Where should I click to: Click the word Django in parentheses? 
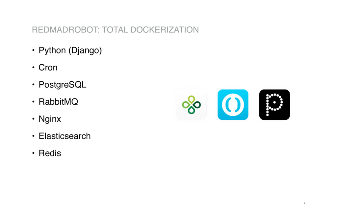(85, 51)
